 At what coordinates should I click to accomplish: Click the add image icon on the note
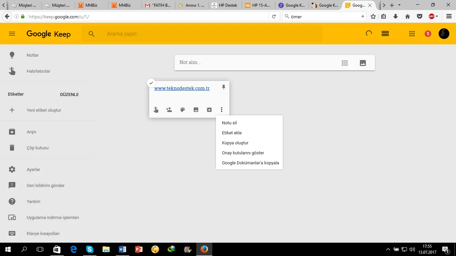[196, 110]
